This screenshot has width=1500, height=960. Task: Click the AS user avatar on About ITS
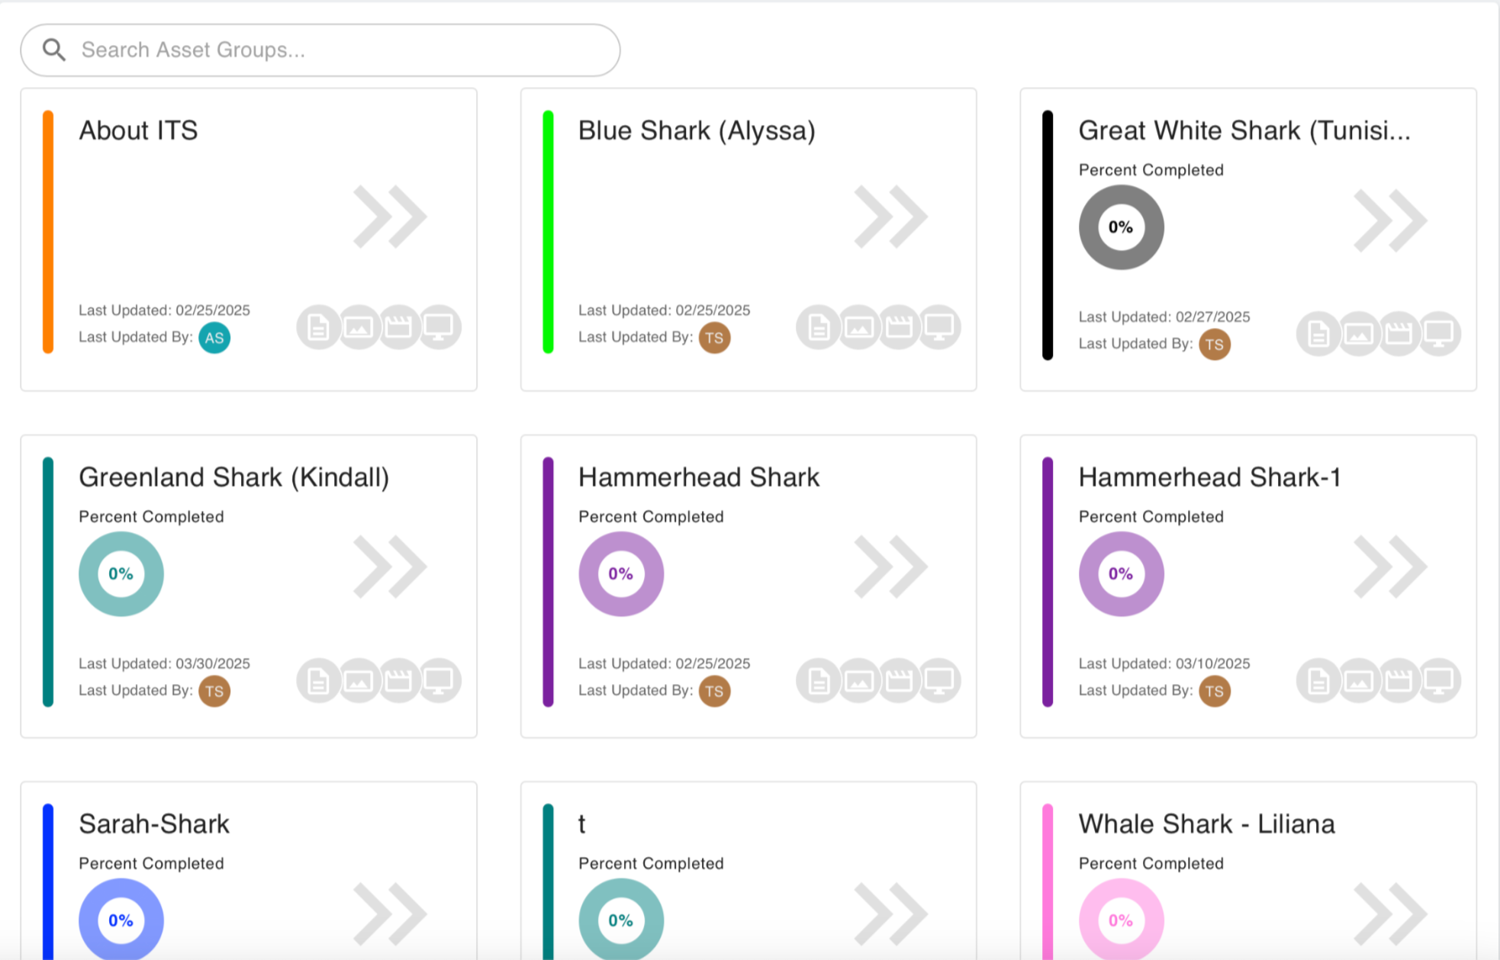pyautogui.click(x=214, y=338)
